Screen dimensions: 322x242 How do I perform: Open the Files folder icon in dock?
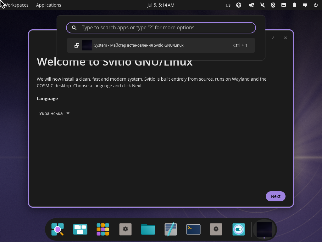click(148, 229)
